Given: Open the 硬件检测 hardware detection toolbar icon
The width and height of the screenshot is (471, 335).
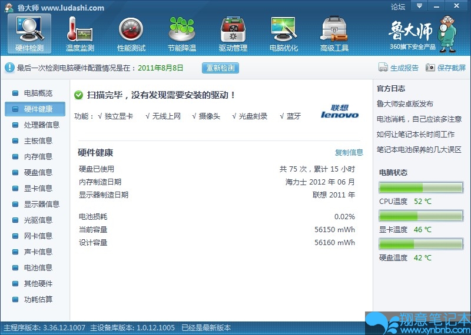Looking at the screenshot, I should pos(29,33).
